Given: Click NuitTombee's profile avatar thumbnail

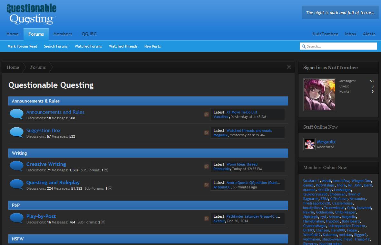Looking at the screenshot, I should click(x=319, y=95).
